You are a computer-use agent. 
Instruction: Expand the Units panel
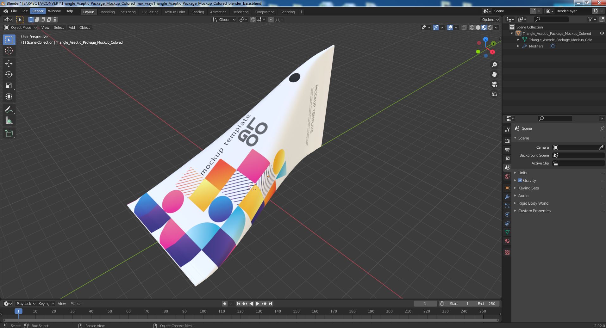(x=522, y=173)
